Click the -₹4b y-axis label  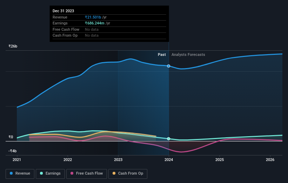[x=13, y=151]
